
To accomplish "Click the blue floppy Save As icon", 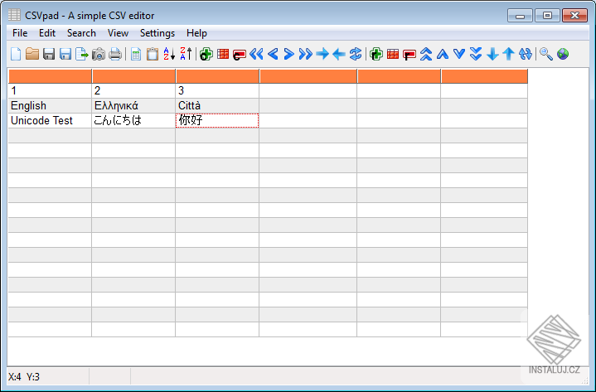I will (65, 54).
